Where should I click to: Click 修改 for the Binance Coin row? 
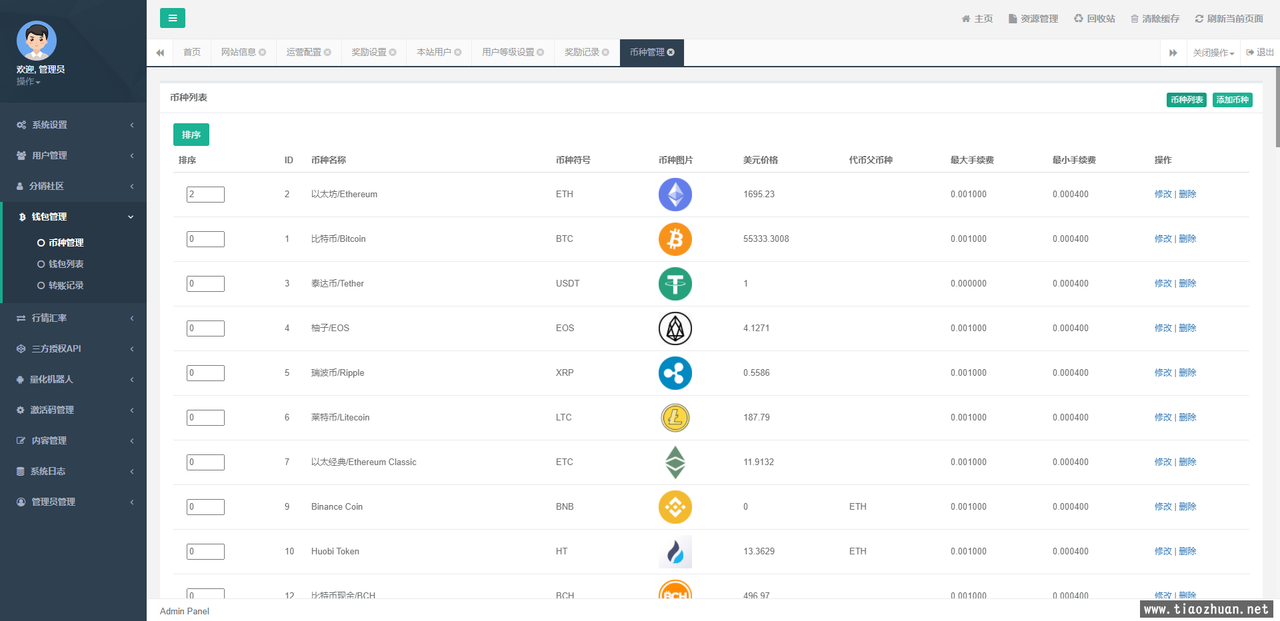(1163, 506)
